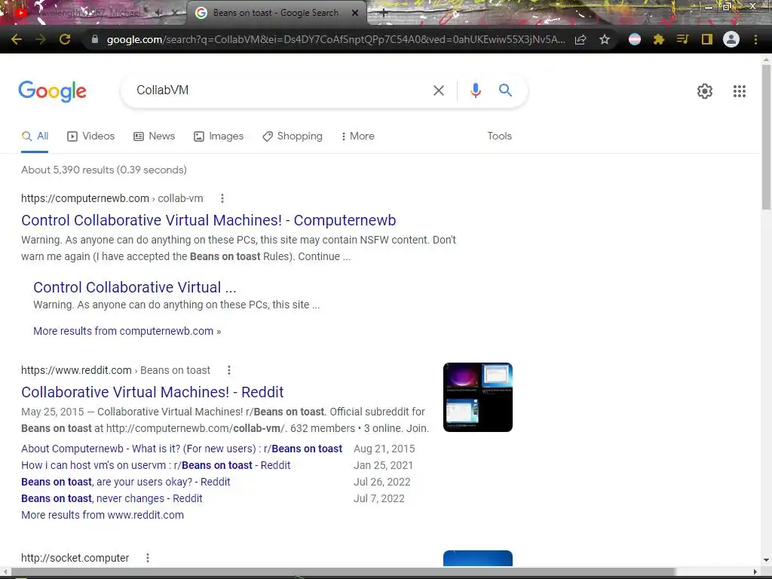Open Control Collaborative Virtual Machines! - Computernewb
The width and height of the screenshot is (772, 579).
[x=208, y=220]
